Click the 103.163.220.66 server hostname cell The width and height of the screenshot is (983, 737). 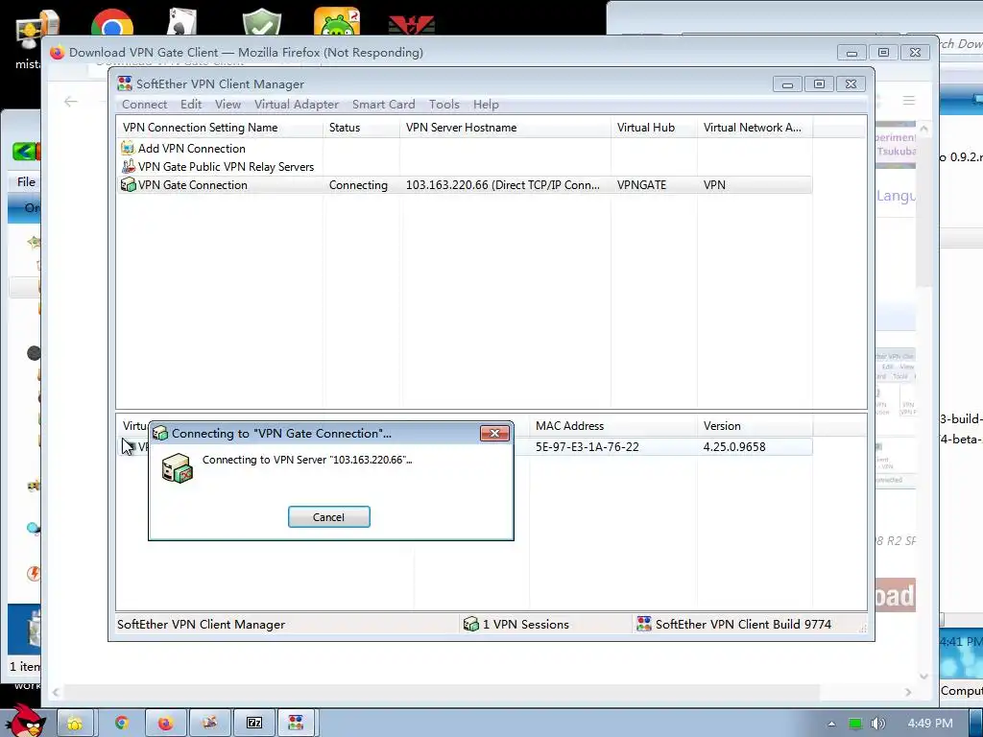(x=503, y=185)
